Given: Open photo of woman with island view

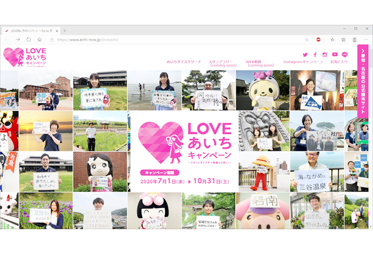Looking at the screenshot, I should (x=317, y=131).
